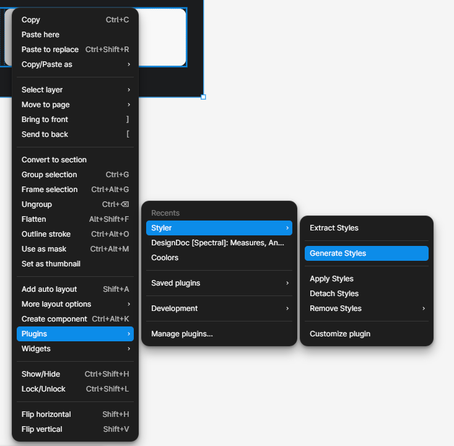Open the Plugins submenu
The width and height of the screenshot is (454, 446).
point(75,334)
